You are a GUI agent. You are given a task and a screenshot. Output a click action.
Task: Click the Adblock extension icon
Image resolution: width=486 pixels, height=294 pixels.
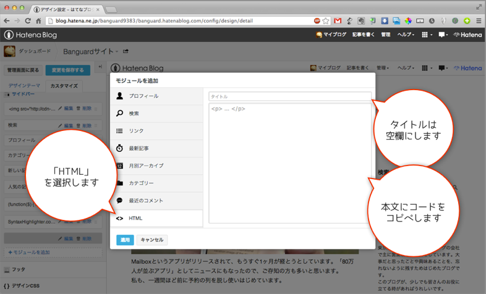317,21
